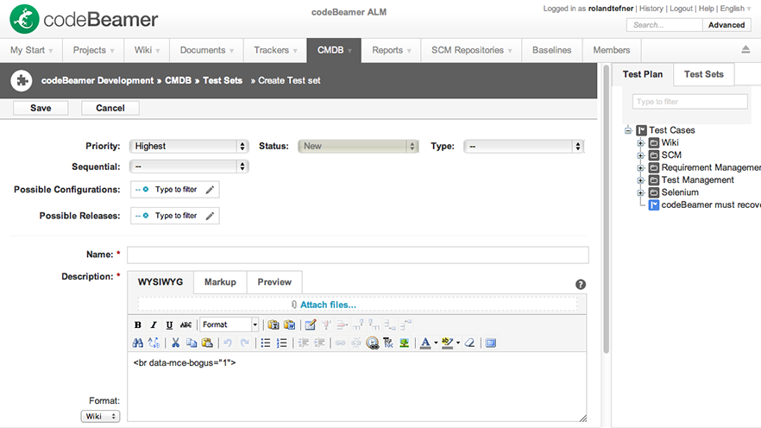Insert a bulleted list
This screenshot has height=428, width=761.
266,343
